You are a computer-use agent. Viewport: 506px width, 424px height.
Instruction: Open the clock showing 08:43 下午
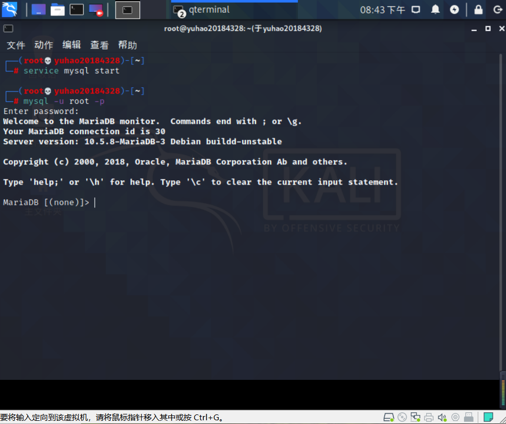point(383,10)
